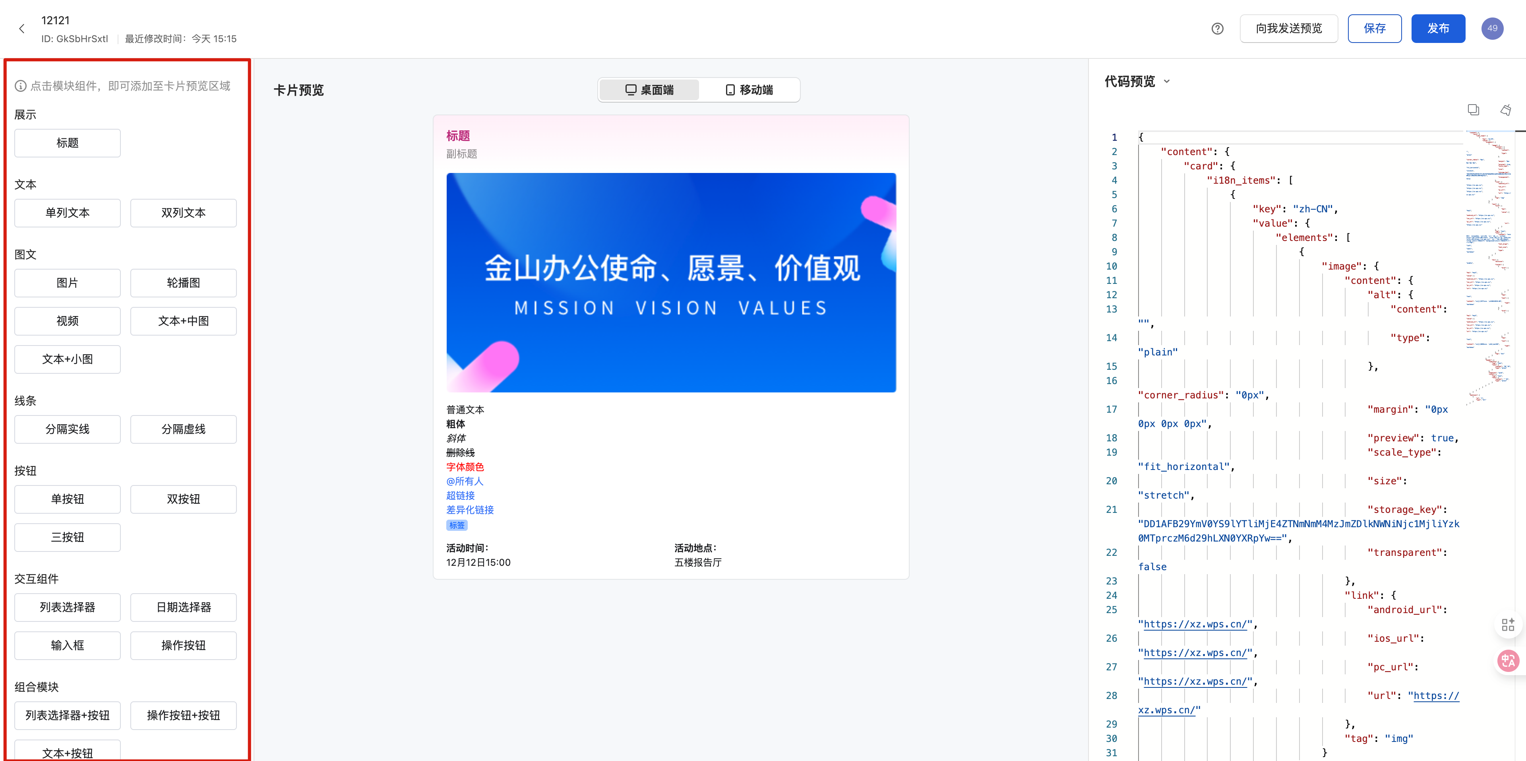
Task: Open the pink 中/A translation floating icon
Action: click(x=1508, y=660)
